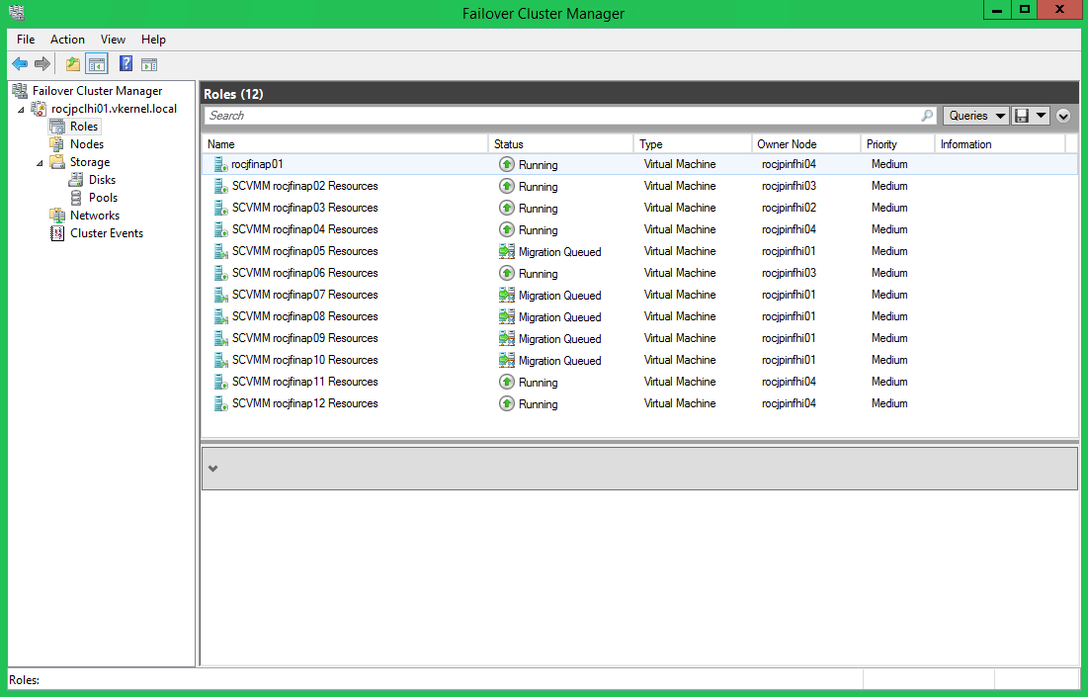Click the Roles tree node icon
The width and height of the screenshot is (1088, 697).
(x=57, y=127)
